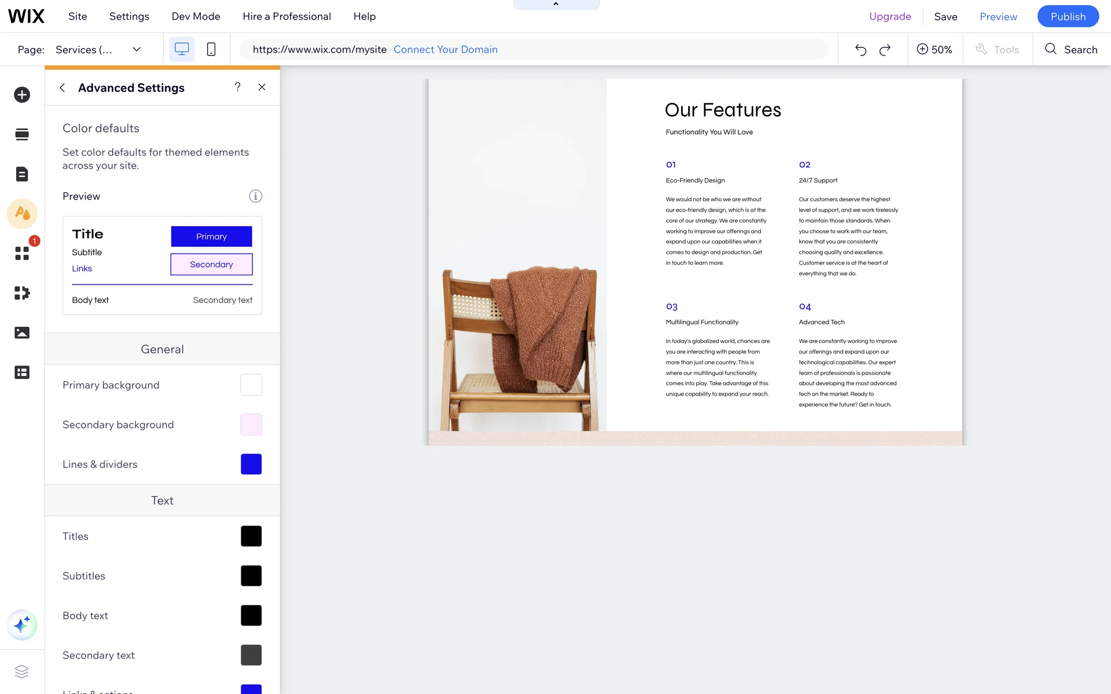Image resolution: width=1111 pixels, height=694 pixels.
Task: Click the undo arrow
Action: [x=860, y=50]
